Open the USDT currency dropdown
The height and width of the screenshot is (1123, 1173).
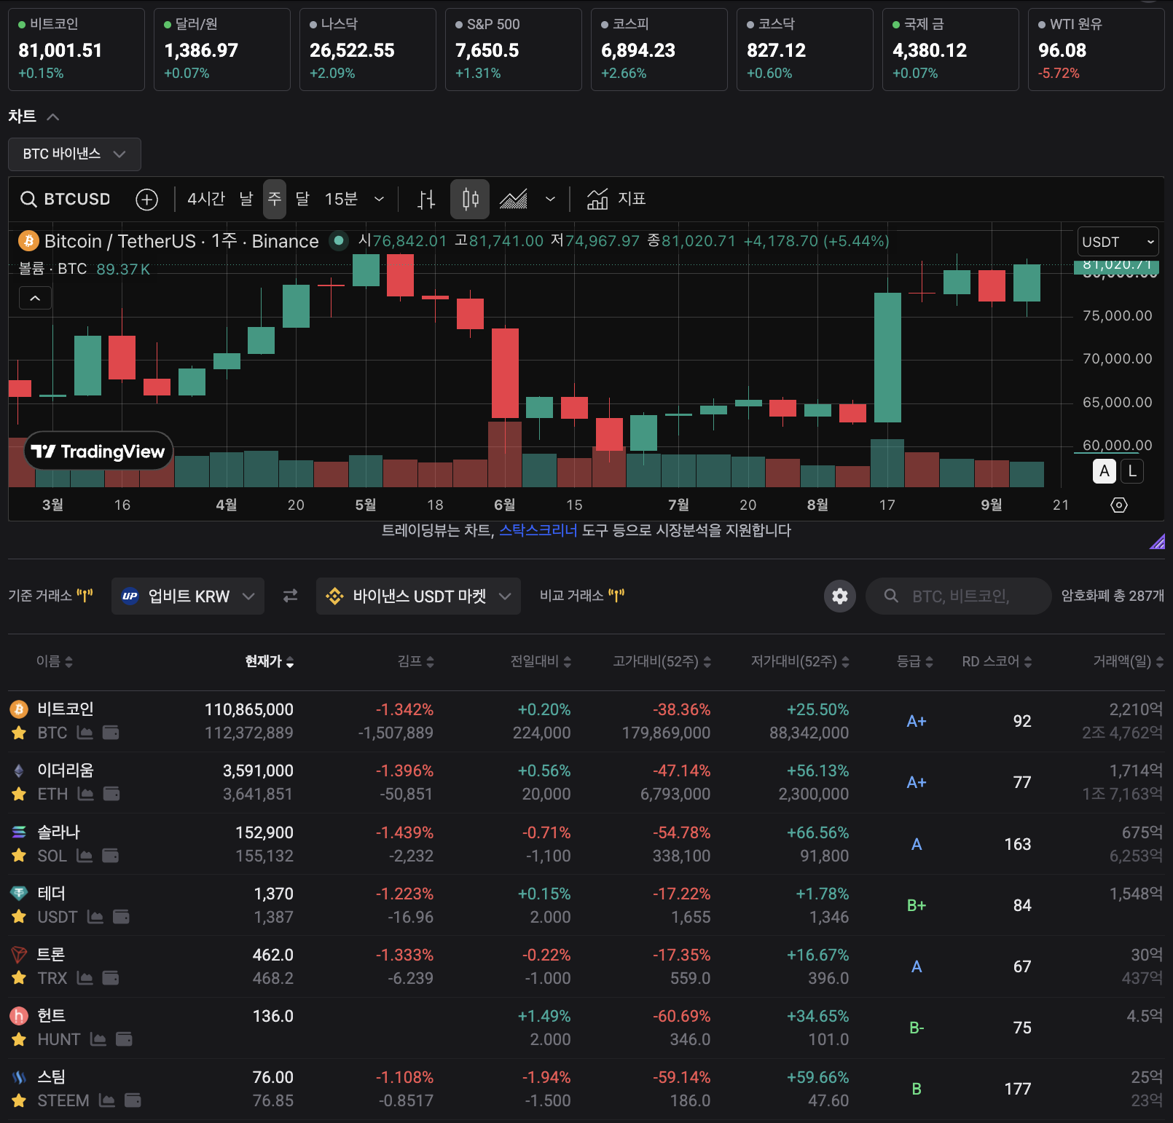(x=1118, y=242)
